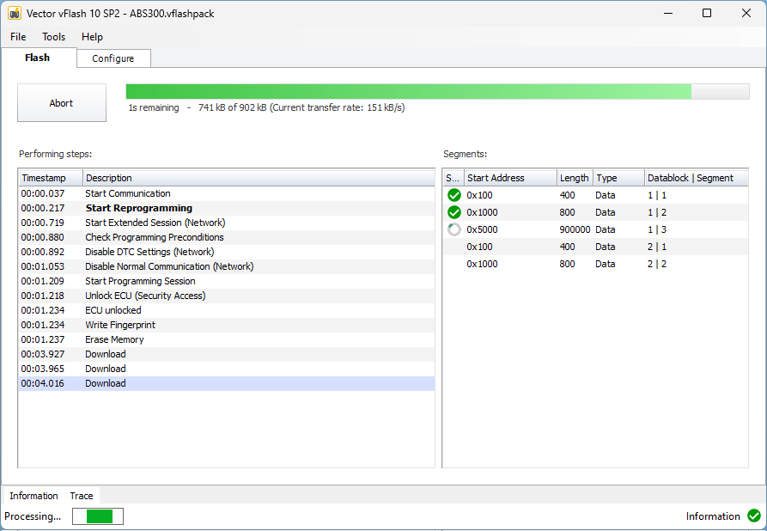Maximize the vFlash window
The width and height of the screenshot is (767, 531).
coord(707,13)
